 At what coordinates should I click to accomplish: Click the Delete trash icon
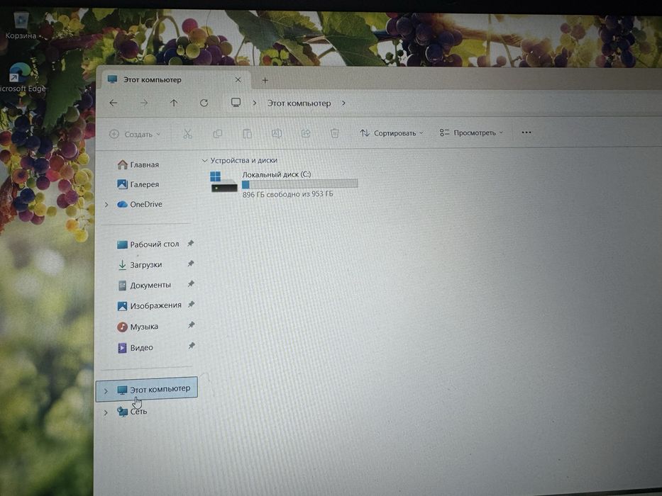[334, 133]
